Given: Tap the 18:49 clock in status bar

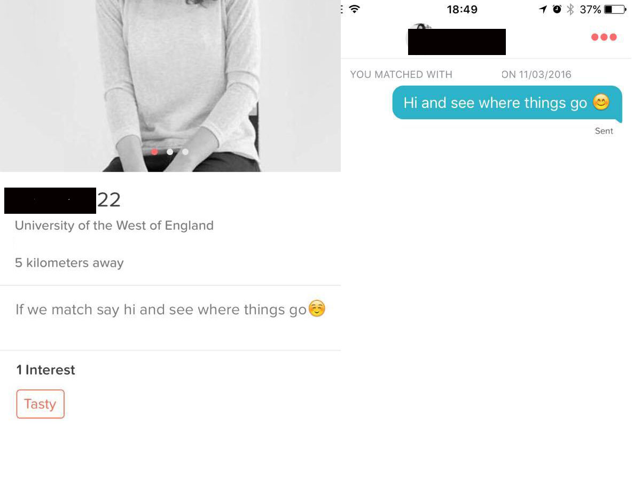Looking at the screenshot, I should click(x=462, y=9).
